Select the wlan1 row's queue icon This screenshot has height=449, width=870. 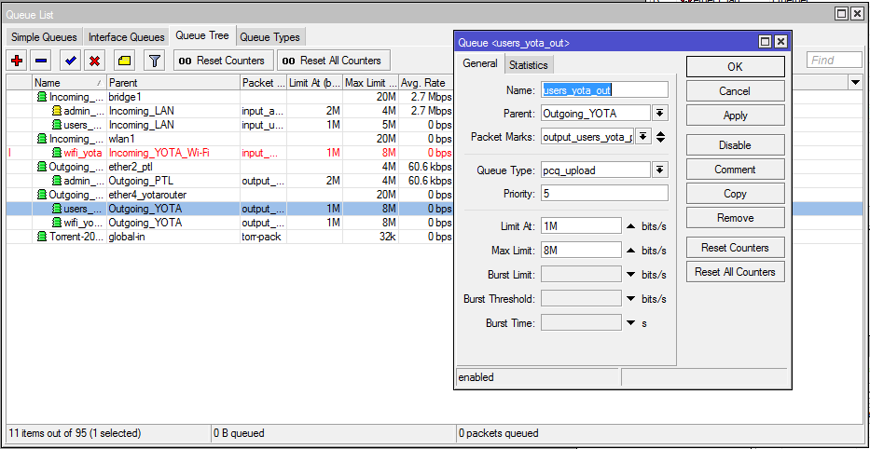click(42, 139)
